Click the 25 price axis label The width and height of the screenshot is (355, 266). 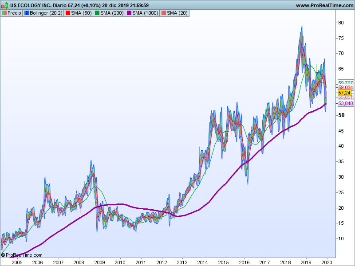(341, 192)
